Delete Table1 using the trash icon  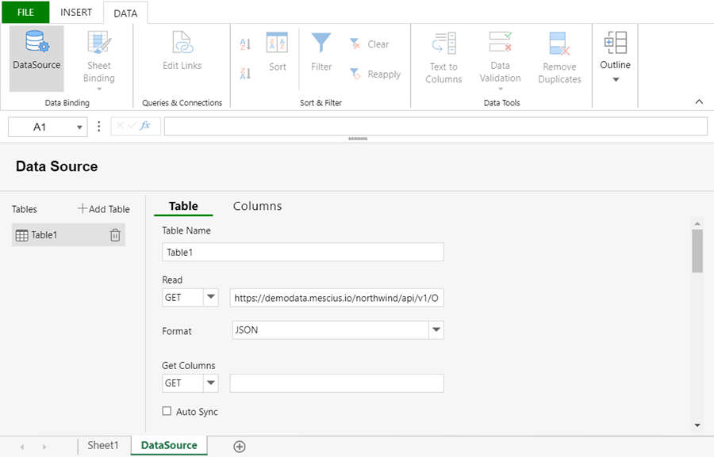115,235
